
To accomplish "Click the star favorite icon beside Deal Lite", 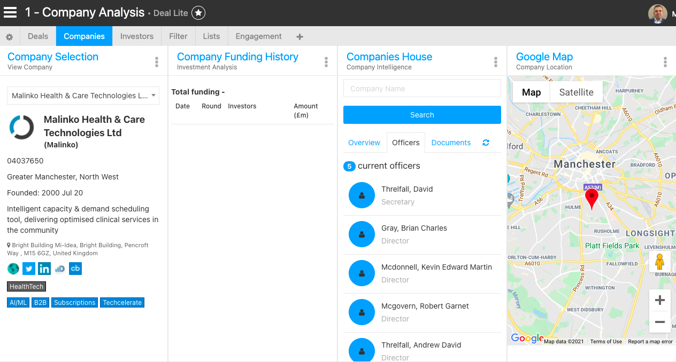I will tap(198, 13).
